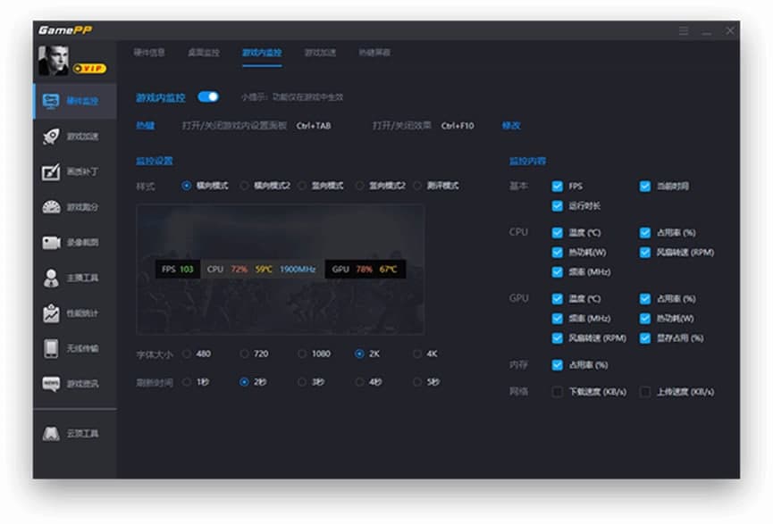
Task: Set refresh time to 4秒
Action: click(x=359, y=382)
